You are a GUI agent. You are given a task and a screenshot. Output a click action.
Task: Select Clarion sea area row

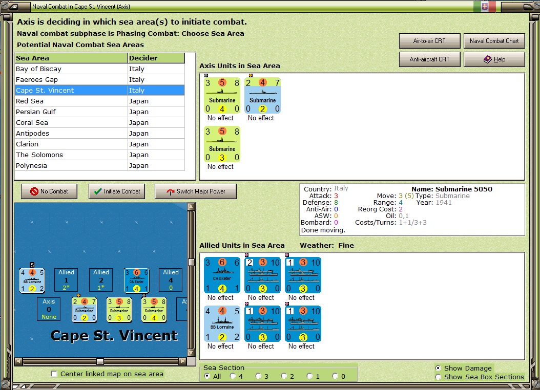(100, 144)
